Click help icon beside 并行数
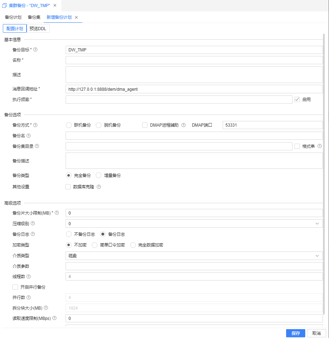 point(28,298)
